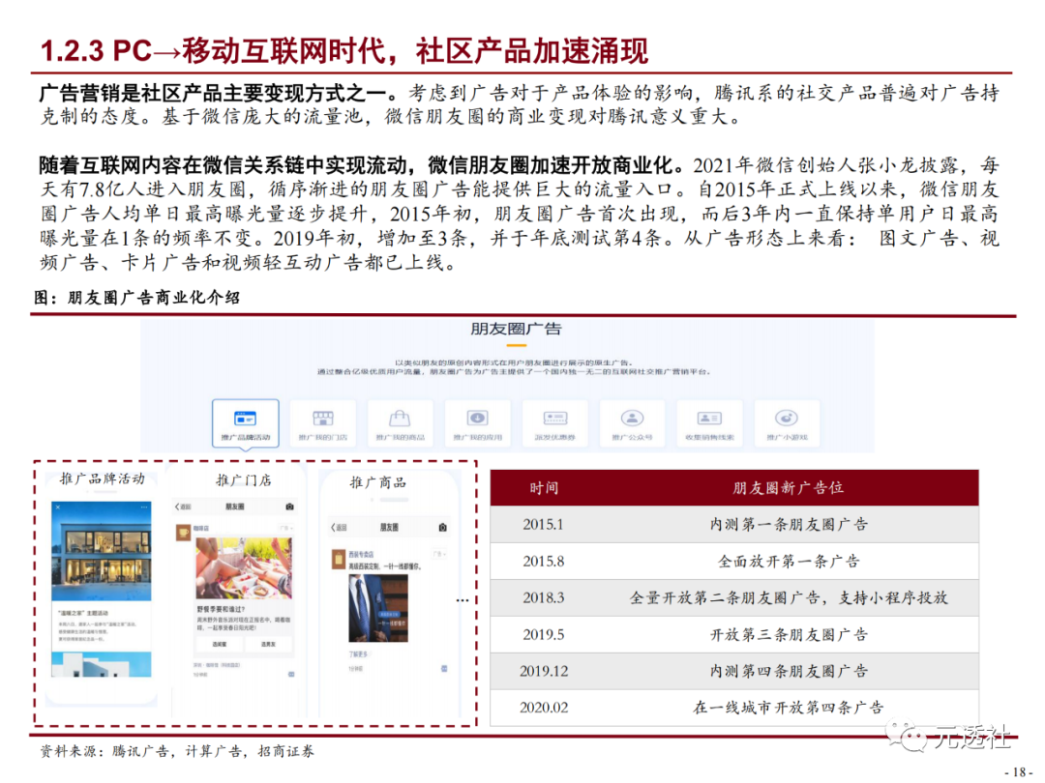Click the coffee cup avatar of 咖啡店
The height and width of the screenshot is (783, 1045).
183,533
